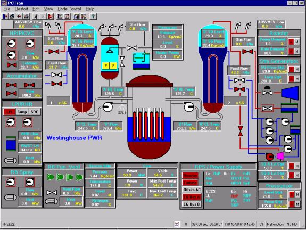Click the leftmost green RB fan icon

pyautogui.click(x=51, y=177)
